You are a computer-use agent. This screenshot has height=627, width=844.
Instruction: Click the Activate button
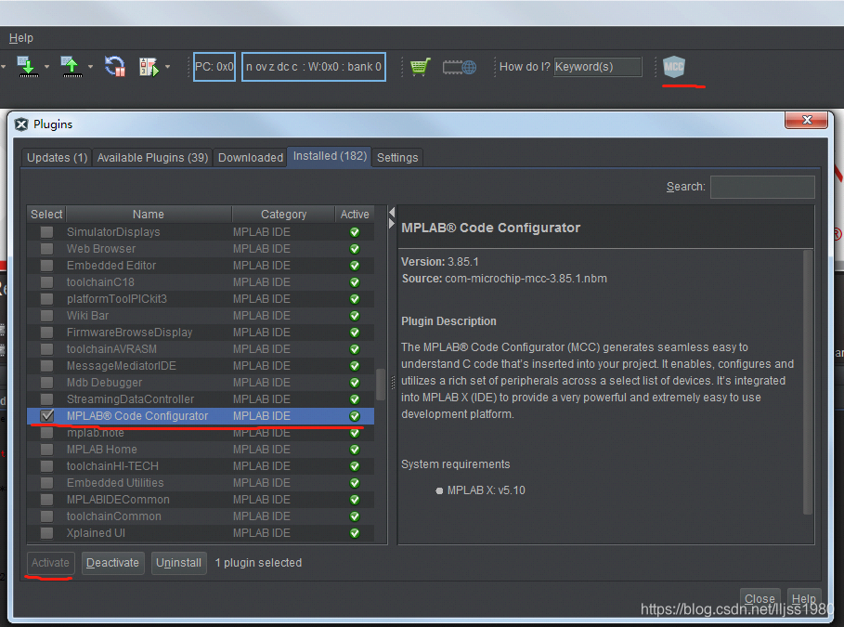[50, 563]
